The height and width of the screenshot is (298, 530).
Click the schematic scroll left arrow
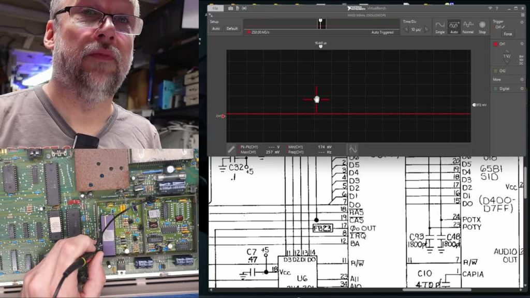211,290
